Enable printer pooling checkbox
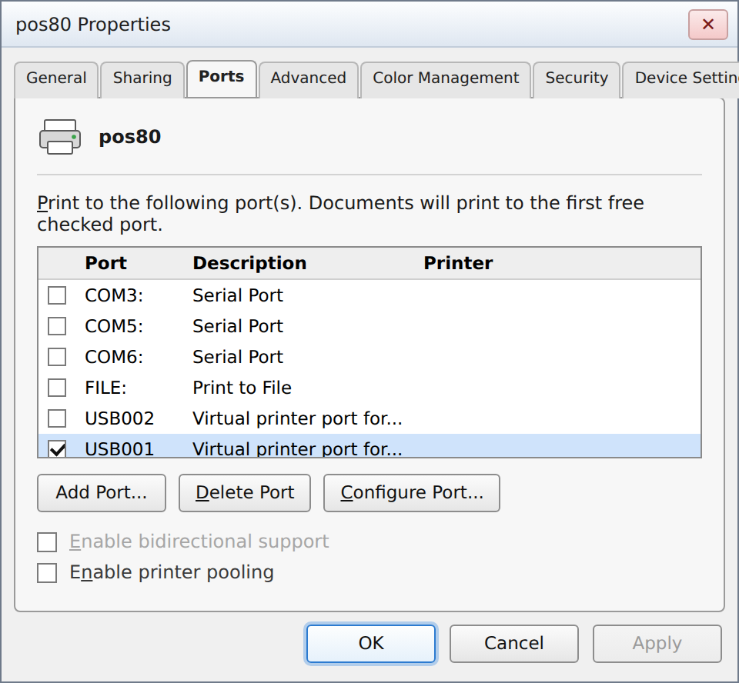The height and width of the screenshot is (683, 739). 47,573
